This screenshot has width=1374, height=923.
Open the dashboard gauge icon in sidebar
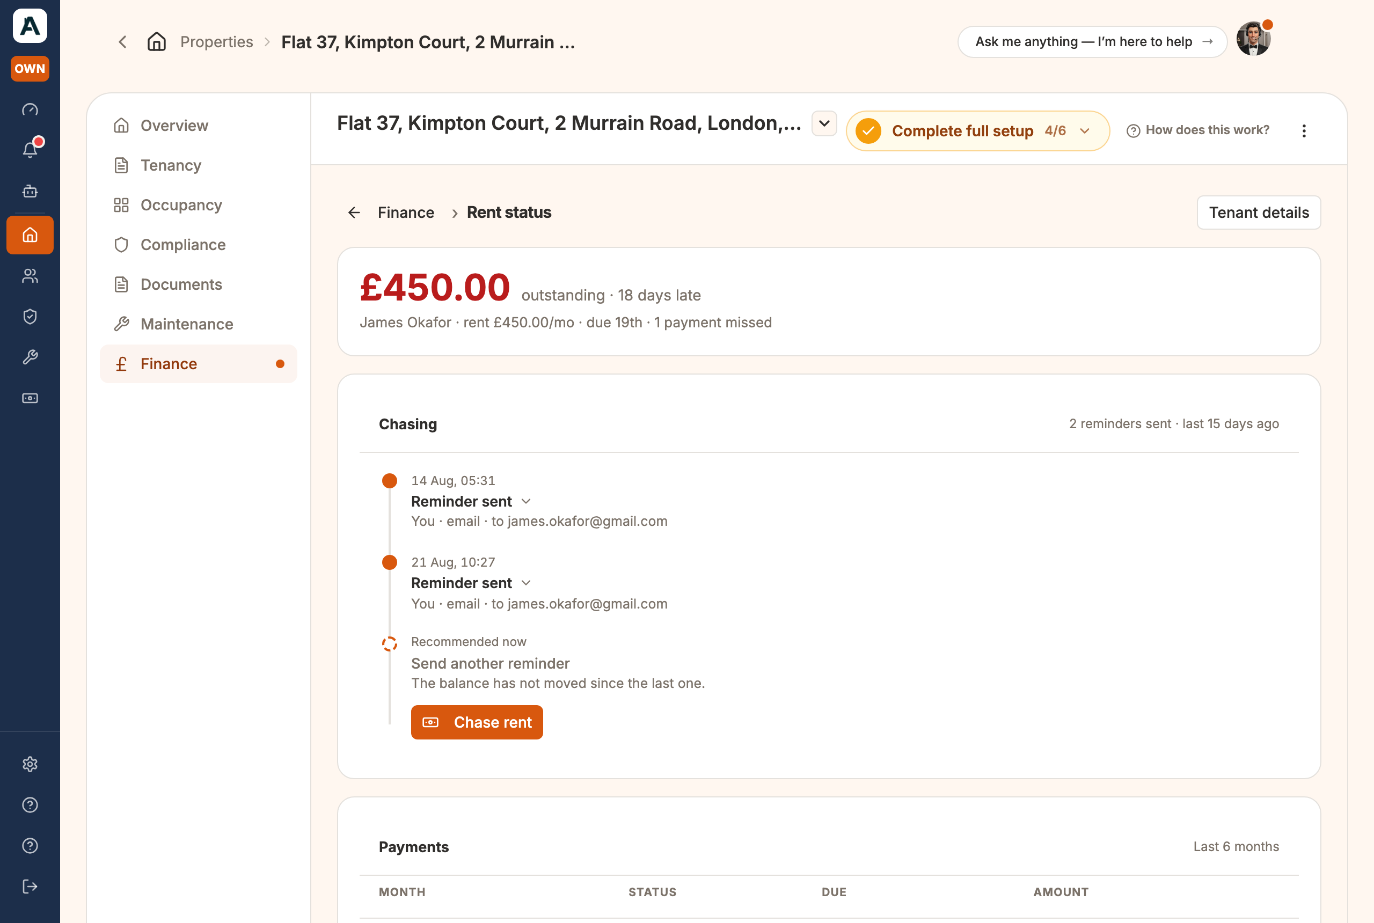pos(30,109)
